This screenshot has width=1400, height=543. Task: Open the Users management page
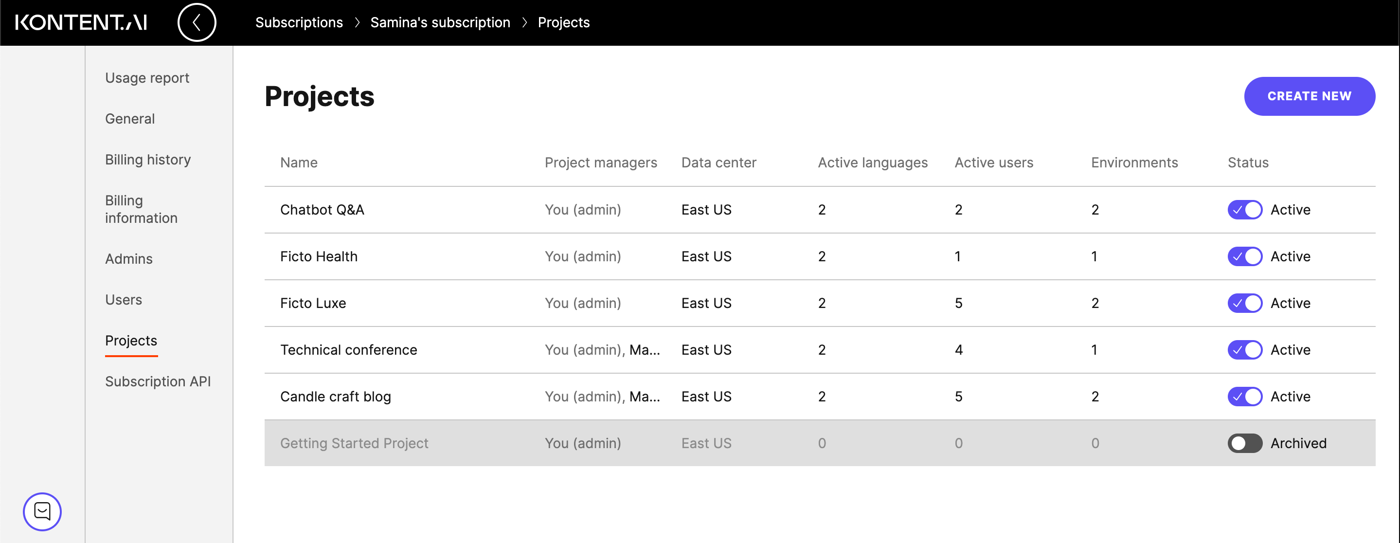(x=124, y=300)
